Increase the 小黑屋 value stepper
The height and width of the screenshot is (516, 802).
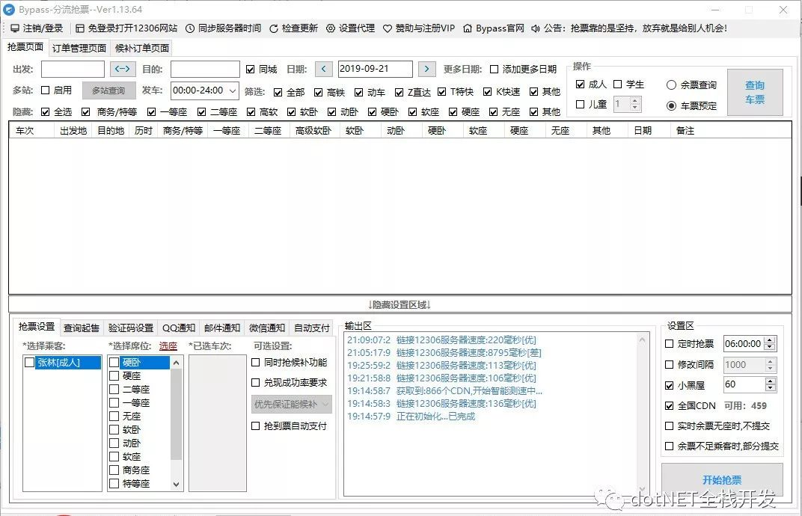[x=770, y=381]
